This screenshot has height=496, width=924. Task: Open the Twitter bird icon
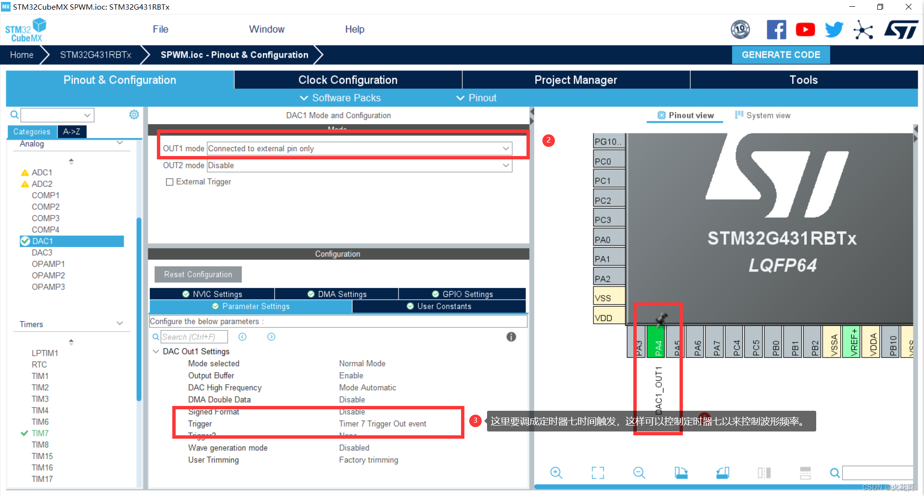coord(834,30)
